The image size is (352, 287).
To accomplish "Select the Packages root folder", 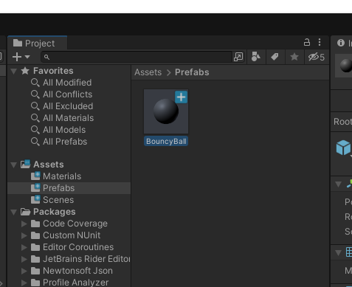I will (x=55, y=212).
